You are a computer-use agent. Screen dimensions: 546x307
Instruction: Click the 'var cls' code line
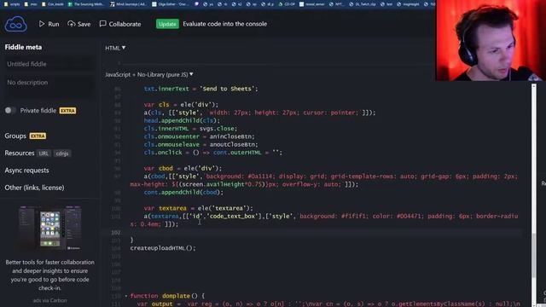(x=181, y=104)
